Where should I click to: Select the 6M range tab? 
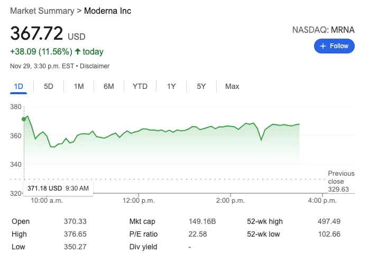pyautogui.click(x=109, y=86)
